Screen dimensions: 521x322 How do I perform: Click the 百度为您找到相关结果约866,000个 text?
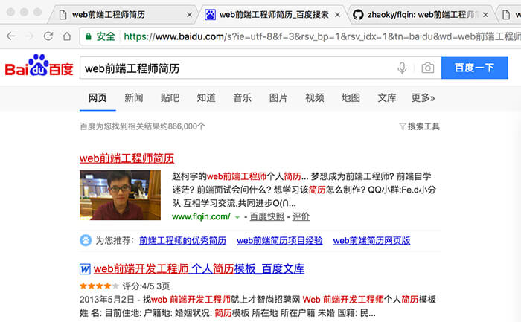pos(142,126)
